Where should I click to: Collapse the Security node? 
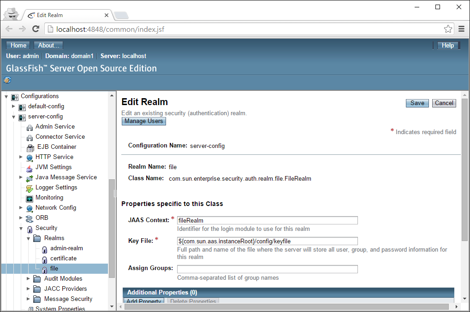(x=21, y=229)
